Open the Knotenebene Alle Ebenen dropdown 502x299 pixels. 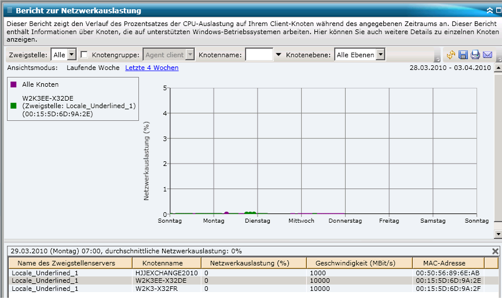380,55
